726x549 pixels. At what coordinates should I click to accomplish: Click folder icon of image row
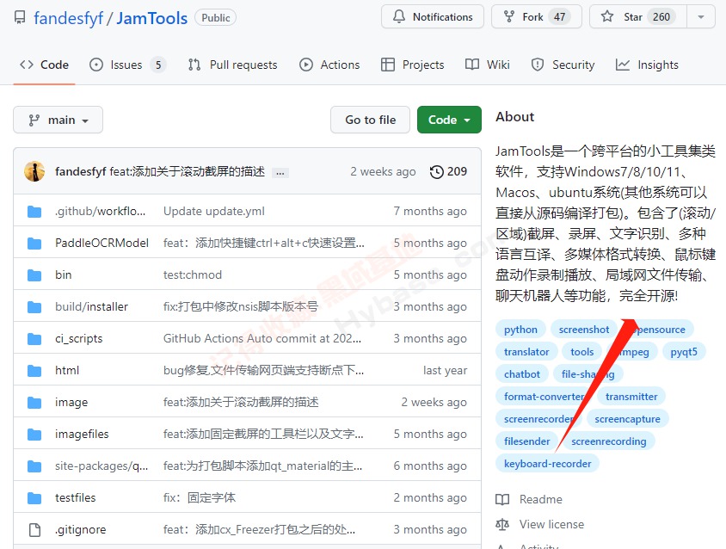click(x=34, y=403)
